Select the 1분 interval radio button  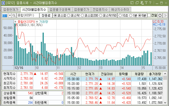point(131,15)
